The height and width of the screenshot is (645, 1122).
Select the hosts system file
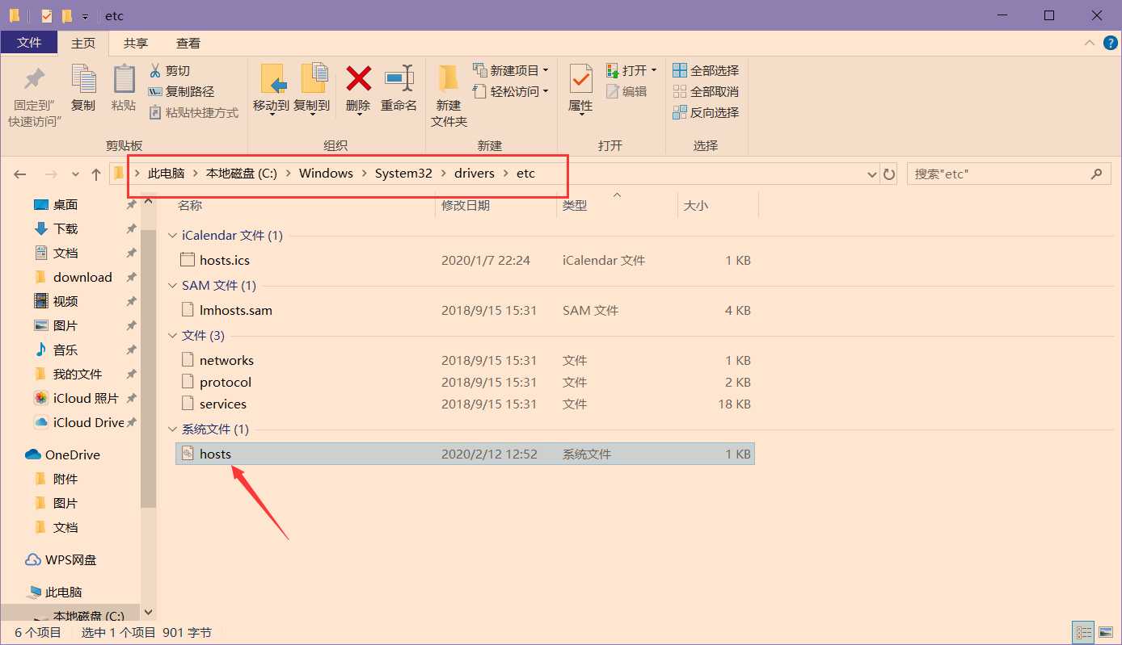465,454
